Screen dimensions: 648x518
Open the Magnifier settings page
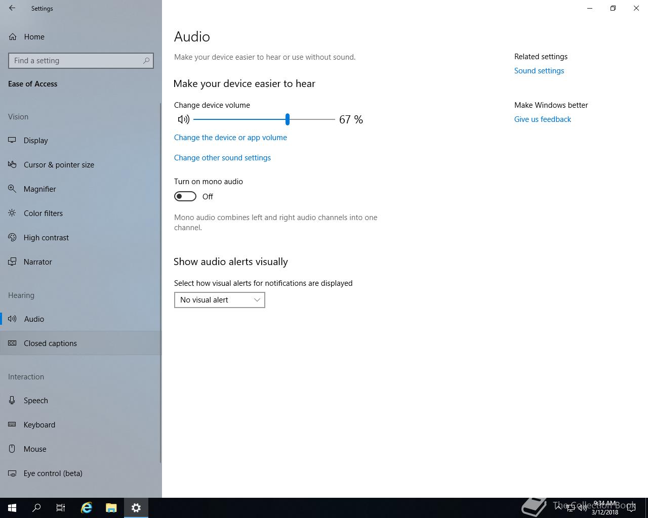[x=81, y=189]
